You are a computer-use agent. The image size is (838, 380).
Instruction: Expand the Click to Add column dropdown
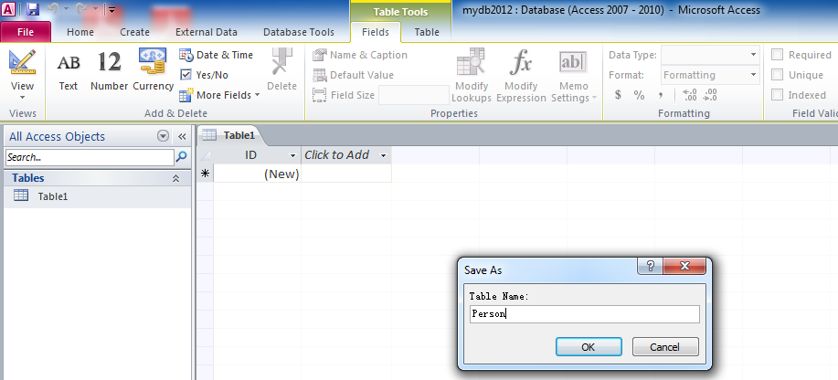point(384,155)
